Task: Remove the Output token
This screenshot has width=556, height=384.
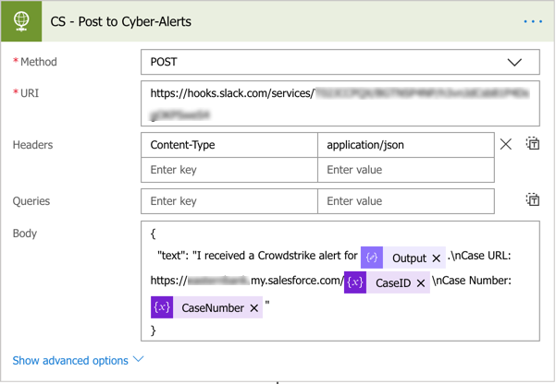Action: point(436,258)
